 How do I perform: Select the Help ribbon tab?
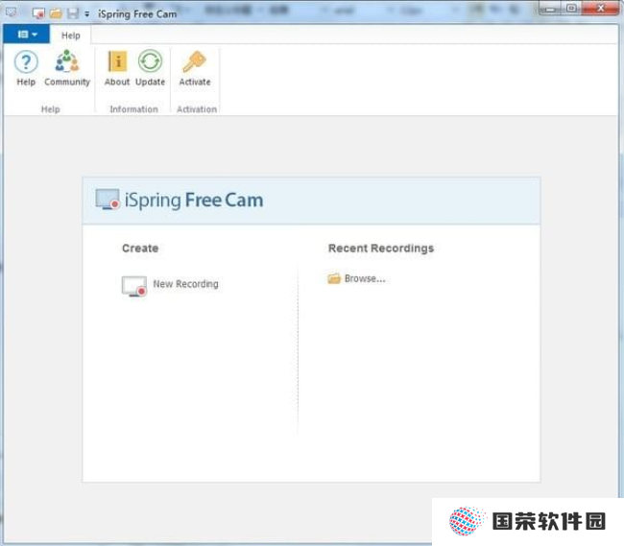click(70, 36)
